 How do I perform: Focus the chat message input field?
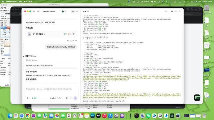coord(51,91)
